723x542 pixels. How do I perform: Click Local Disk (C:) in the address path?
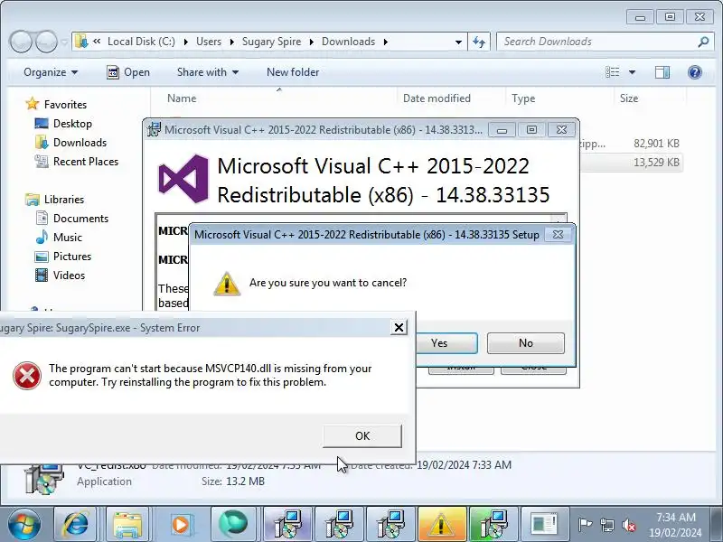(141, 42)
